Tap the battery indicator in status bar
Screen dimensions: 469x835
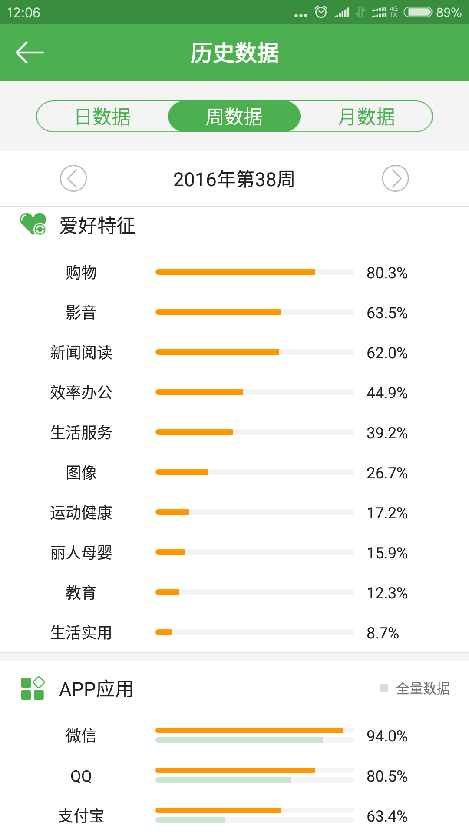tap(418, 12)
